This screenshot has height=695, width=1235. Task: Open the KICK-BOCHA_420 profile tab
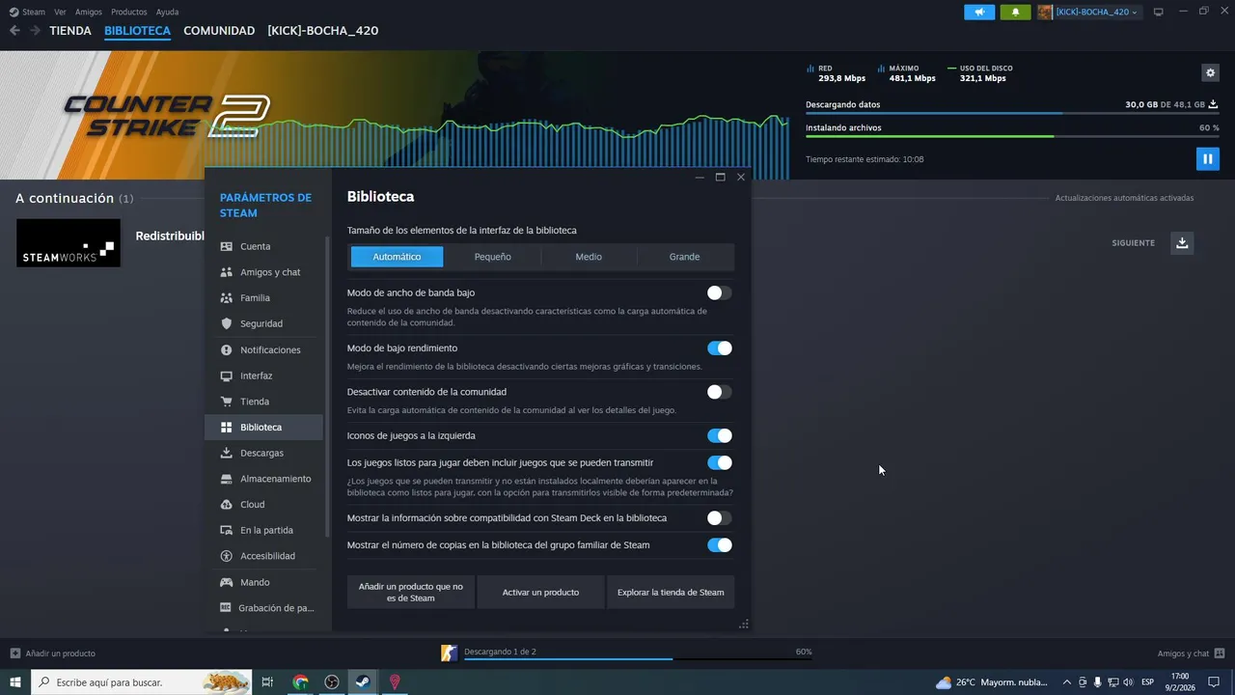coord(323,31)
